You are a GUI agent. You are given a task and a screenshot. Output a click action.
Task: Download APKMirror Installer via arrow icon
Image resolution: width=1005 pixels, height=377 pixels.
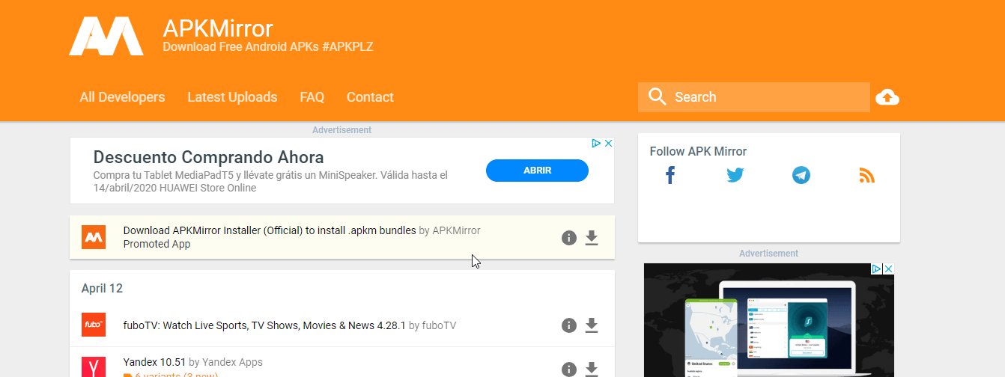click(x=592, y=238)
